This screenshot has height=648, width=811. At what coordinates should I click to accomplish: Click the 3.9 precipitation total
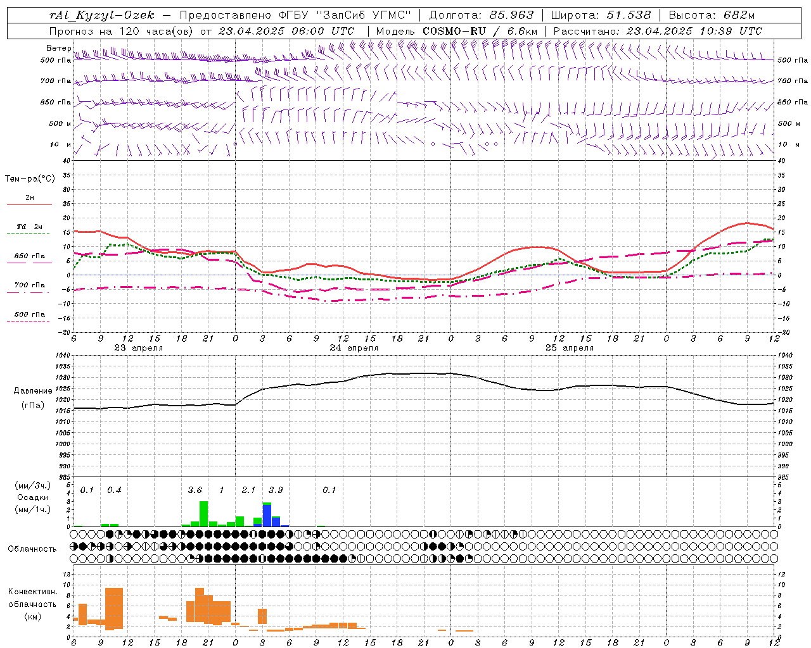click(x=276, y=490)
